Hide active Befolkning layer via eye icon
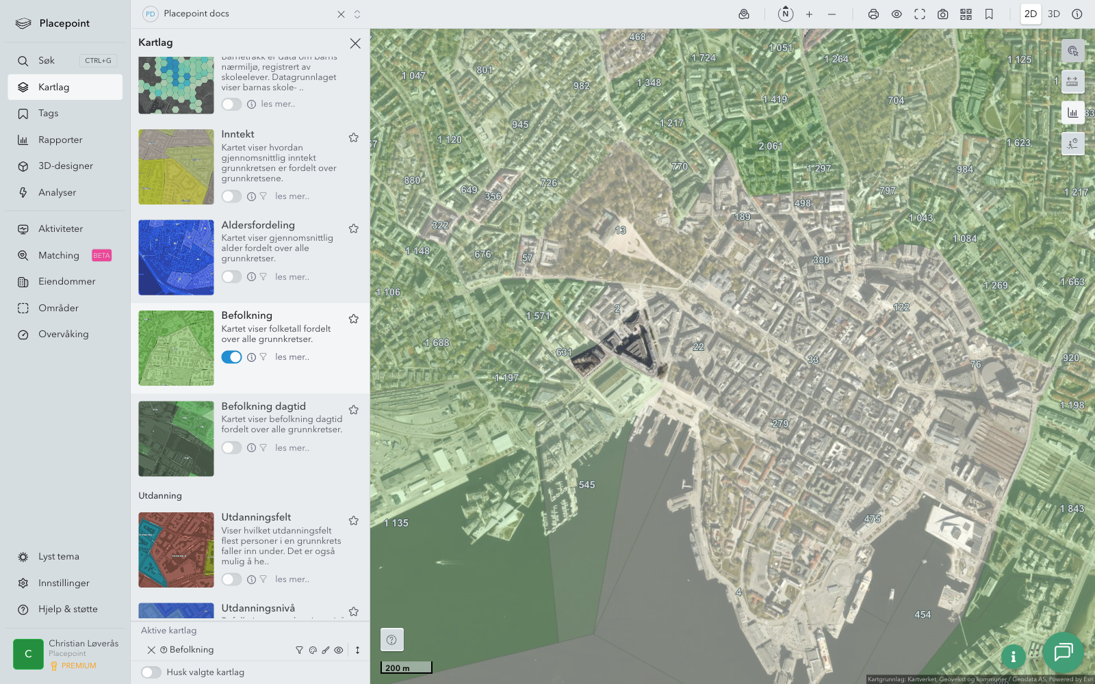This screenshot has height=684, width=1095. (339, 650)
